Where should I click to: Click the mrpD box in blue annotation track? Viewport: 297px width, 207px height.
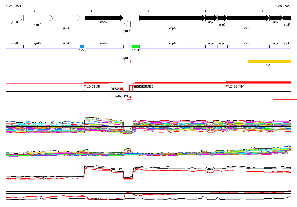click(248, 47)
